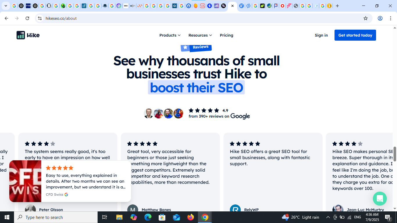Switch to the xF tab
This screenshot has height=223, width=397.
coord(84,6)
